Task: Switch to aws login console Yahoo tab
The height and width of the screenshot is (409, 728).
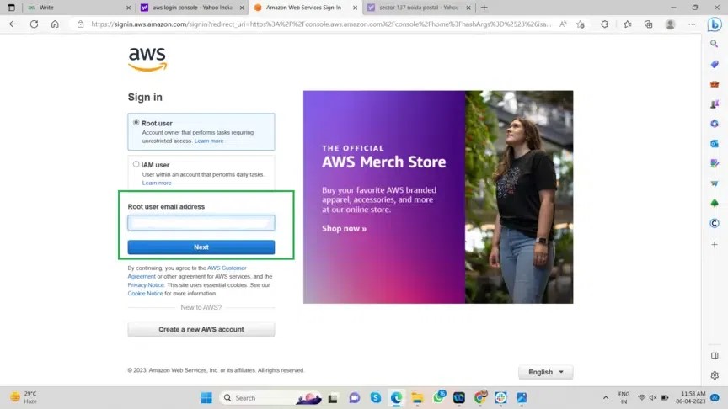Action: coord(191,8)
